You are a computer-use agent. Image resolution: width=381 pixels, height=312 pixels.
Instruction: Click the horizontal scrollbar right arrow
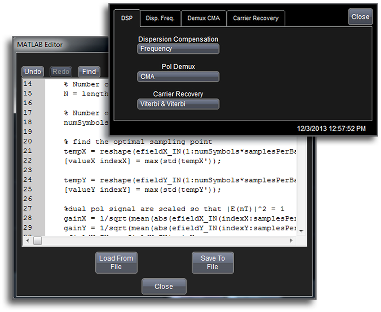click(x=291, y=241)
